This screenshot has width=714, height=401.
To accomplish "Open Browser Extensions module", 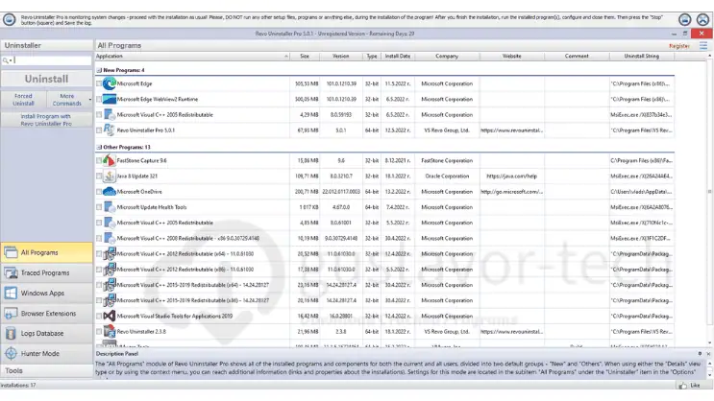I will click(x=46, y=314).
